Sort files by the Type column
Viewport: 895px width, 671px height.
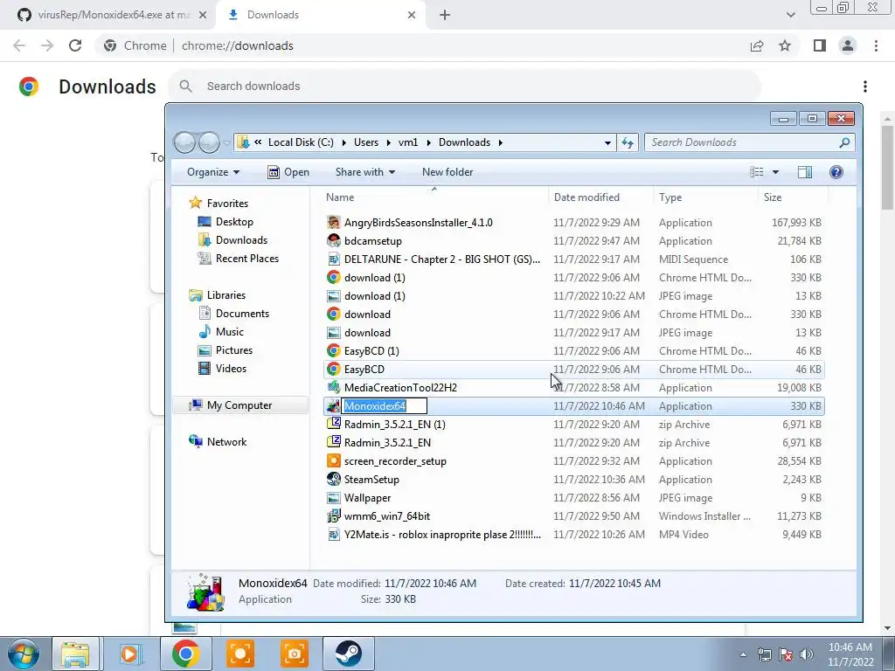[x=670, y=197]
